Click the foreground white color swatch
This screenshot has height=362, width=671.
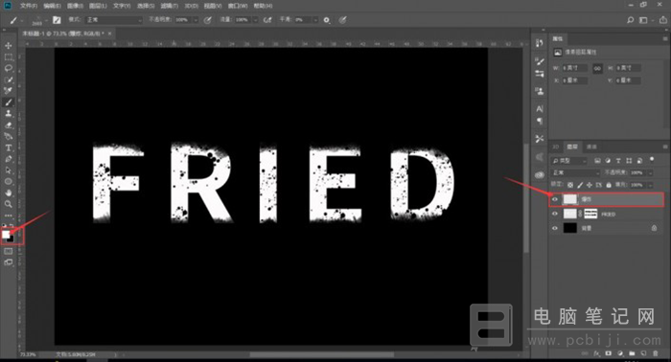pyautogui.click(x=6, y=235)
